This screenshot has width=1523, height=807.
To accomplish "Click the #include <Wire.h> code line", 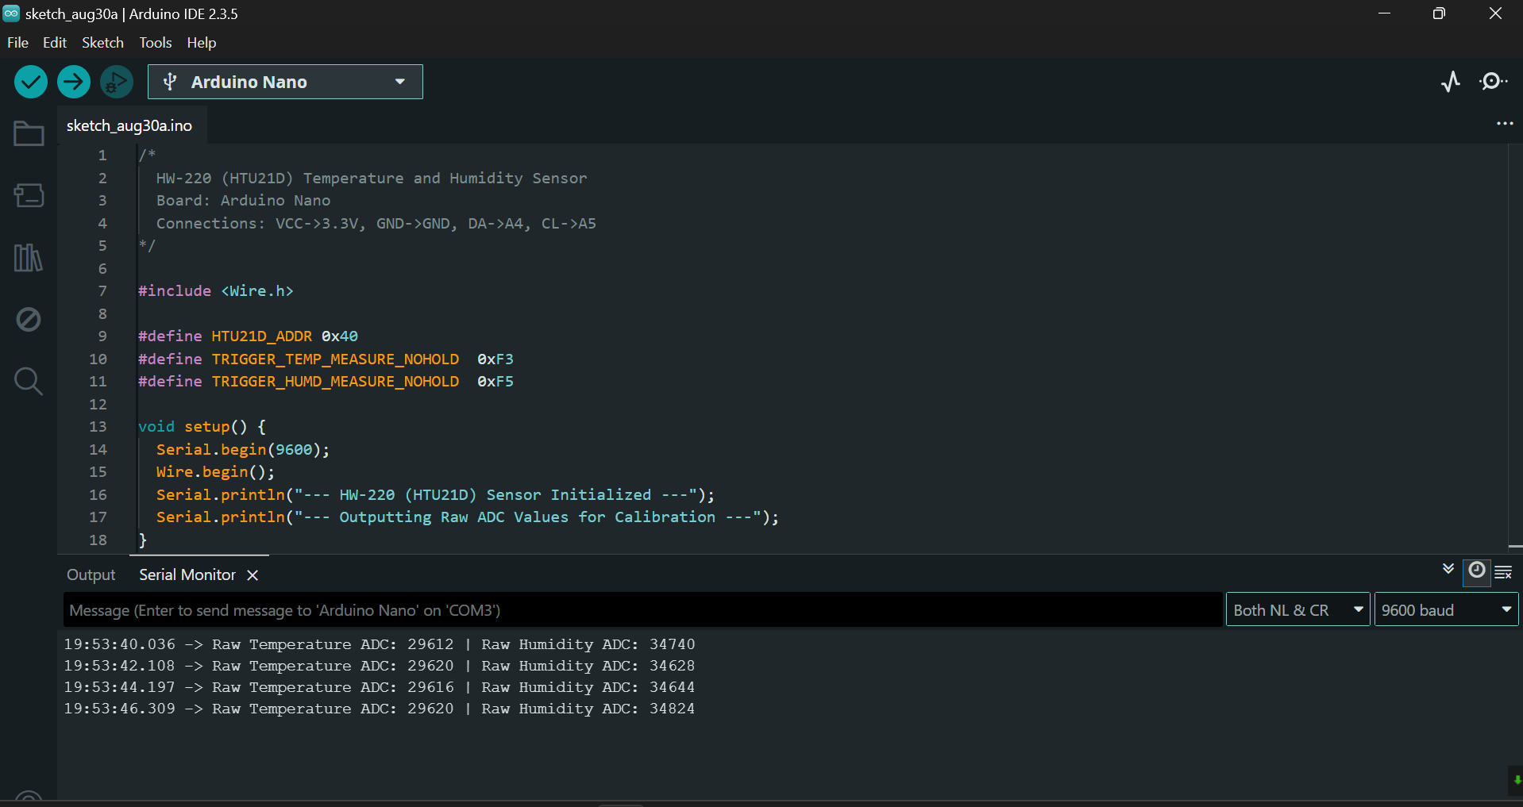I will 216,291.
